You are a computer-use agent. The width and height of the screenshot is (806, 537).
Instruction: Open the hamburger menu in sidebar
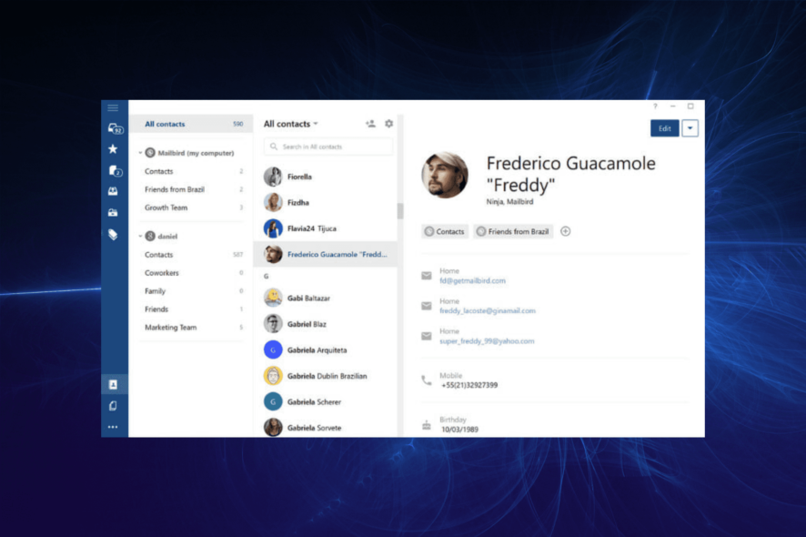(x=113, y=107)
